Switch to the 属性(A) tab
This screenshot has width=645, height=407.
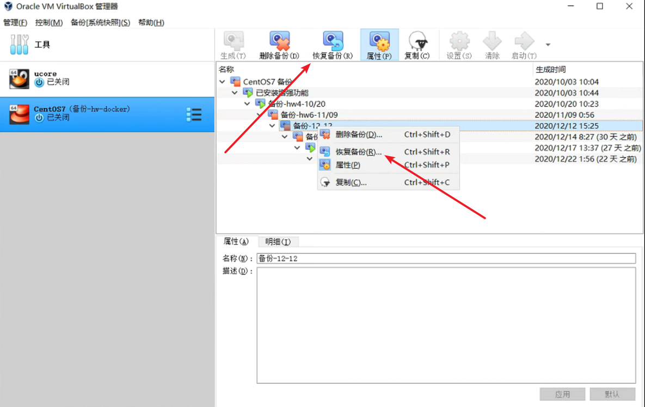tap(236, 242)
